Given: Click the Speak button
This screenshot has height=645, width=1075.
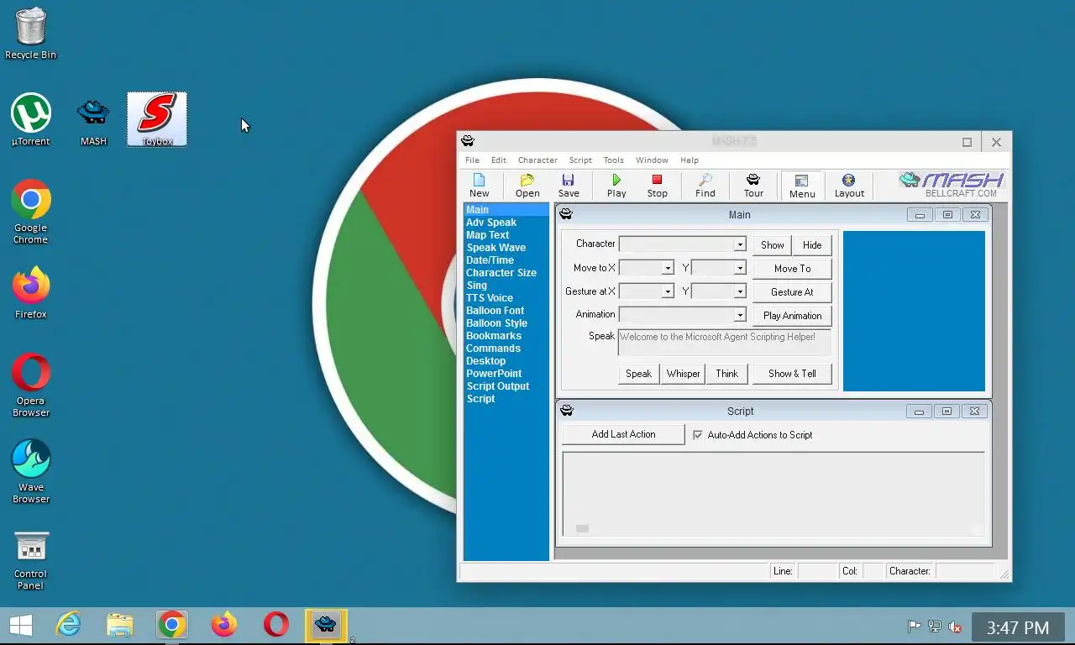Looking at the screenshot, I should pos(638,373).
